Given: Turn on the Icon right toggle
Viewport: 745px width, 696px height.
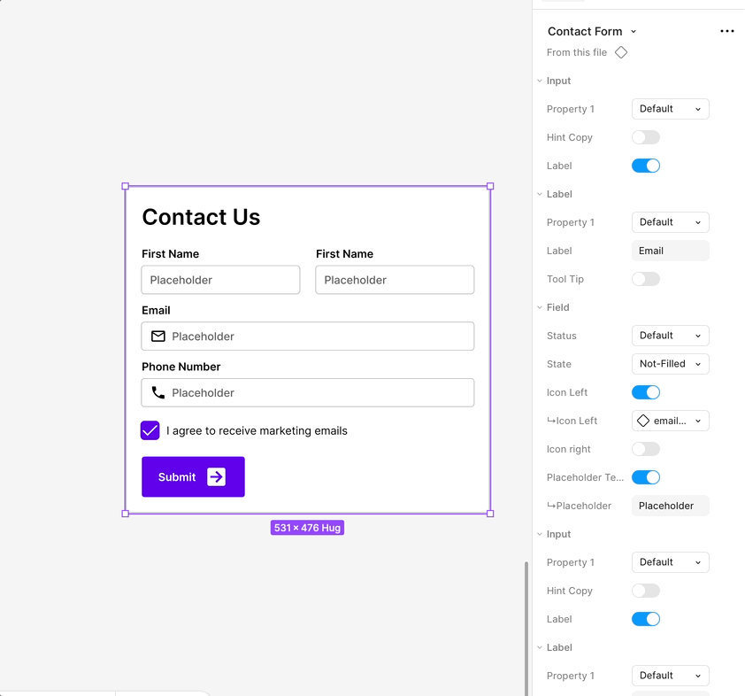Looking at the screenshot, I should [645, 449].
